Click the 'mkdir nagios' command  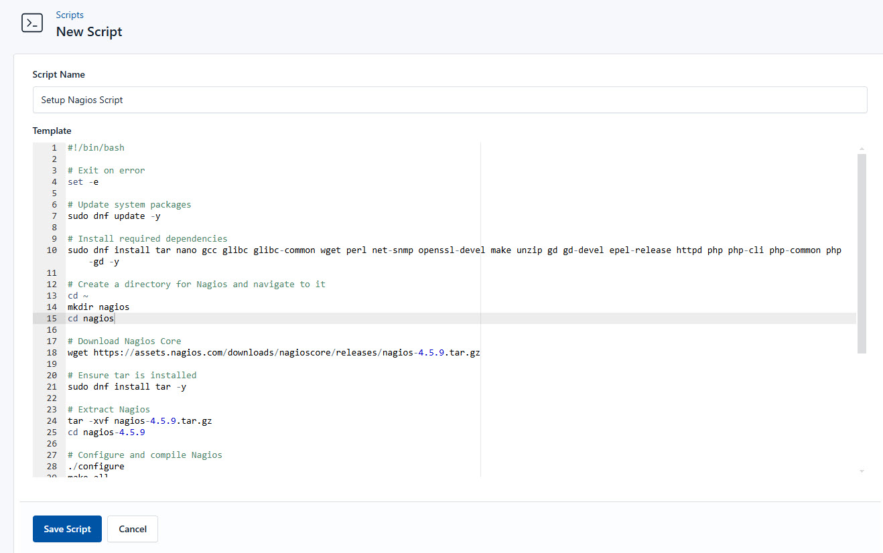point(97,307)
